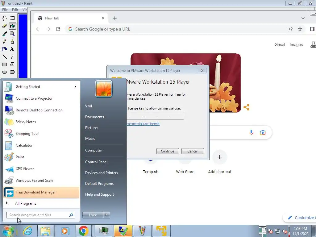This screenshot has height=237, width=316.
Task: Select the Pencil tool in Paint
Action: tap(4, 41)
